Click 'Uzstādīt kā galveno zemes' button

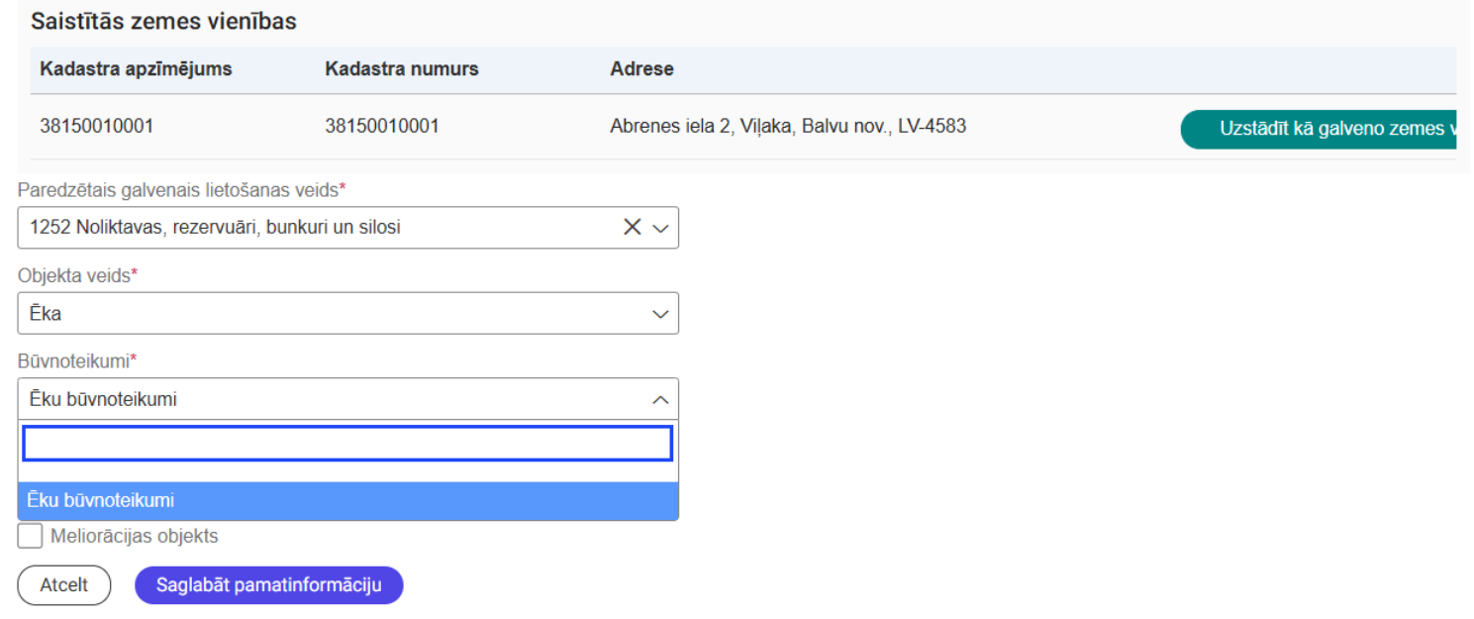point(1319,130)
